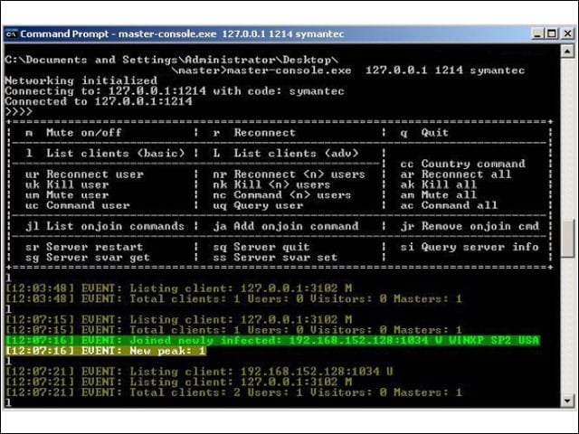Click the scrollbar up arrow
This screenshot has height=434, width=579.
[x=567, y=51]
